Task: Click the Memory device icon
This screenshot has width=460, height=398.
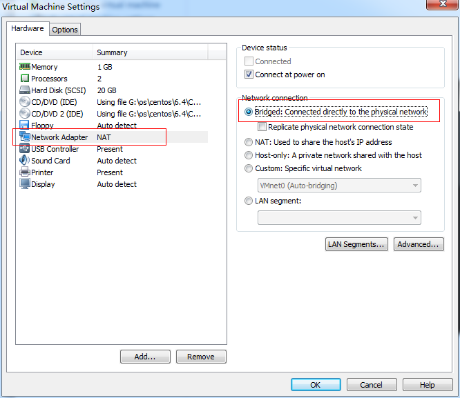Action: 25,66
